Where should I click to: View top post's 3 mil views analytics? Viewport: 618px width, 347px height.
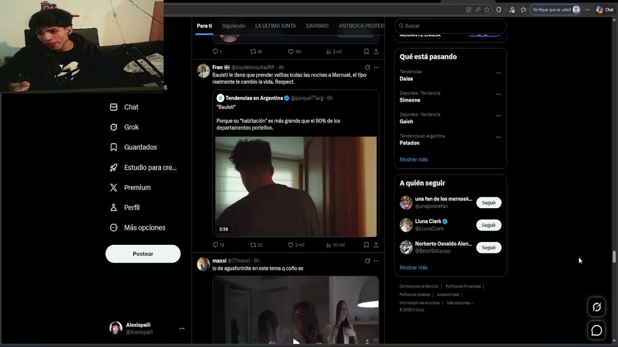(334, 52)
